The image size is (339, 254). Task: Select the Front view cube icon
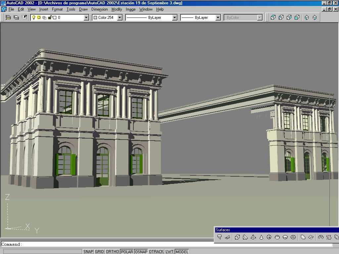[297, 18]
